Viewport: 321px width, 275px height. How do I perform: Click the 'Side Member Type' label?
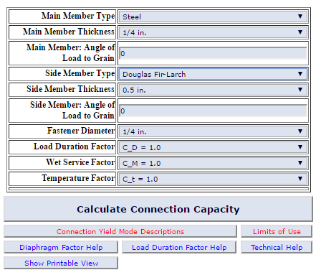coord(80,73)
